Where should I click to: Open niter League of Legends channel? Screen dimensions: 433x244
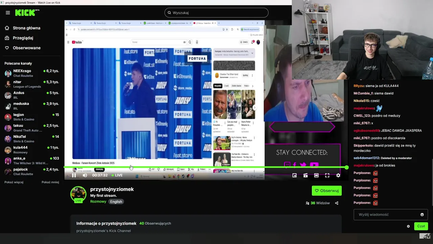[x=32, y=84]
